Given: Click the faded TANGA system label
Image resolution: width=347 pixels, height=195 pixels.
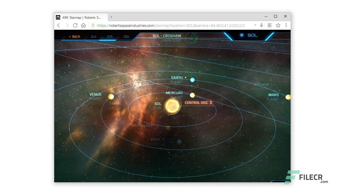Looking at the screenshot, I should pos(115,104).
